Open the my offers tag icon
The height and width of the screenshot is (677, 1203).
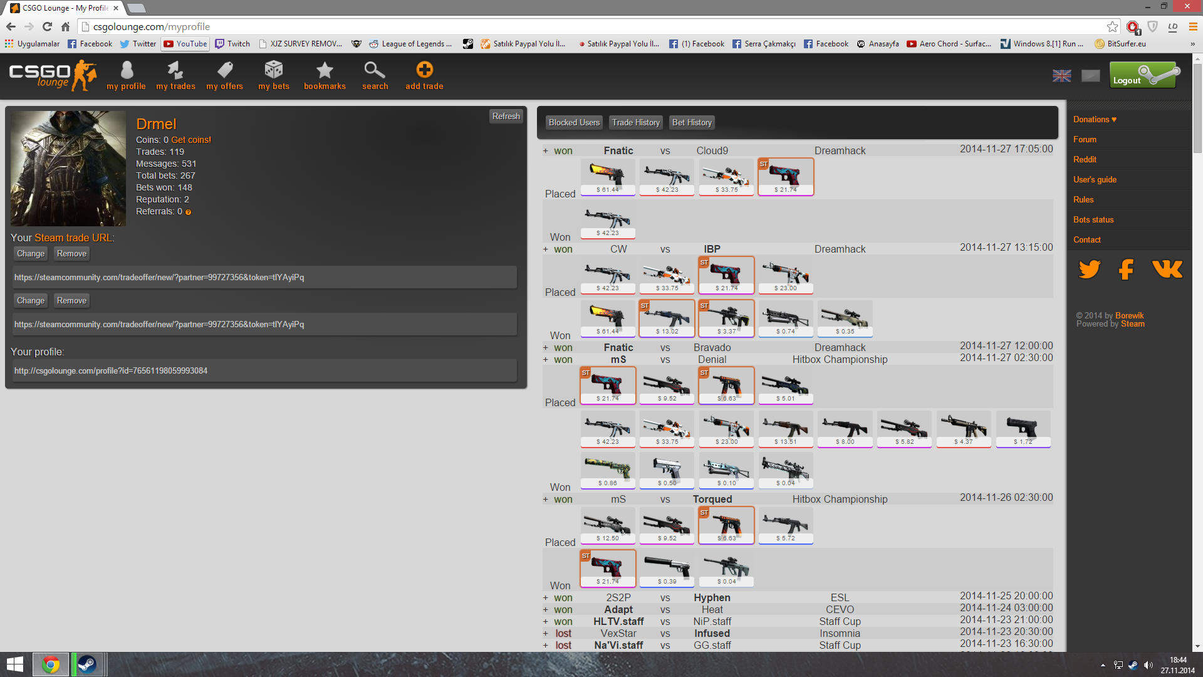(225, 70)
